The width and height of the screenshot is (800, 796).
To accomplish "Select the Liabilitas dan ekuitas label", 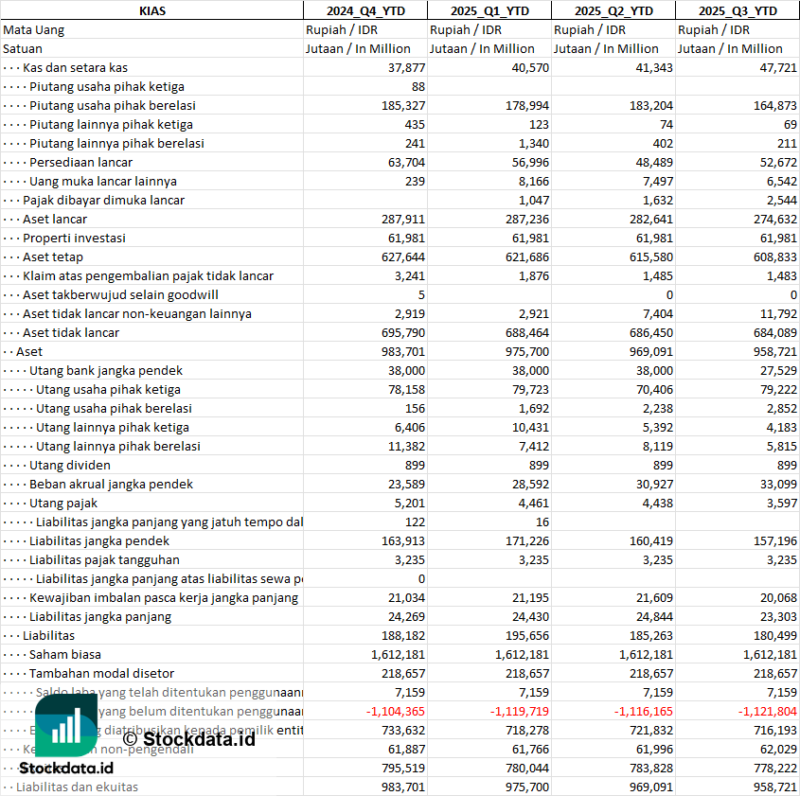I will tap(77, 787).
